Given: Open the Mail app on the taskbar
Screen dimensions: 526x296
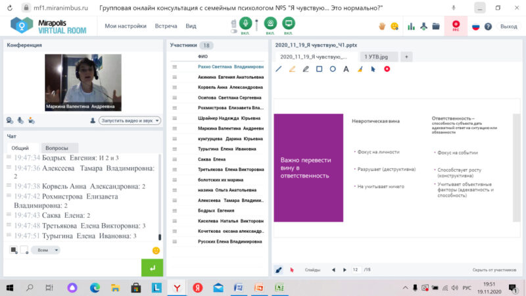Looking at the screenshot, I should point(218,288).
